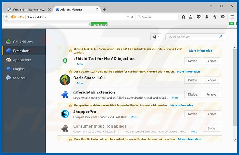Screen dimensions: 239x155
Task: Reload the page with the refresh icon
Action: pos(132,17)
